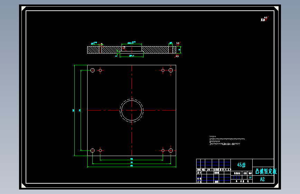Select the top-left small hole with red crosshair
Image resolution: width=300 pixels, height=194 pixels.
click(x=100, y=70)
